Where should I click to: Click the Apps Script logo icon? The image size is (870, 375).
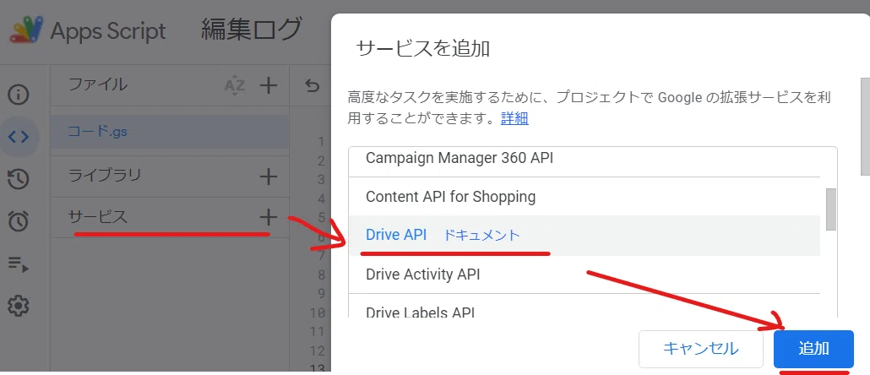point(27,30)
